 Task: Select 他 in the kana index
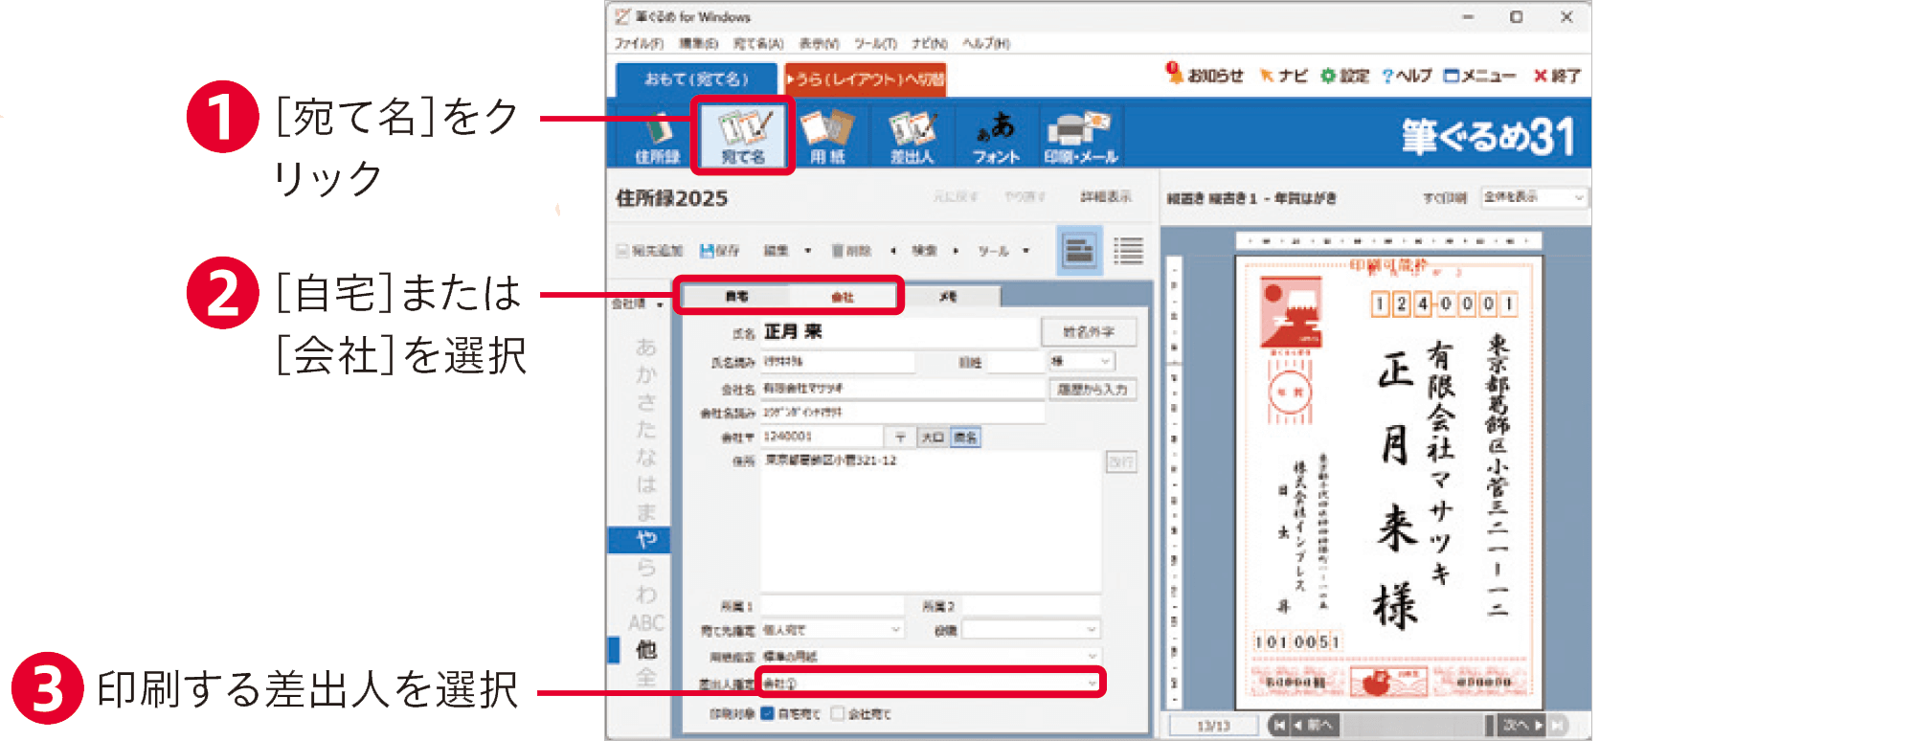tap(646, 650)
